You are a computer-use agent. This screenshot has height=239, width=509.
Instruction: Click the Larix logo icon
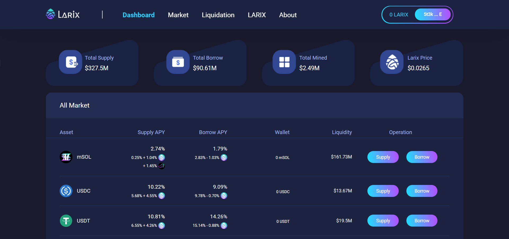(50, 14)
